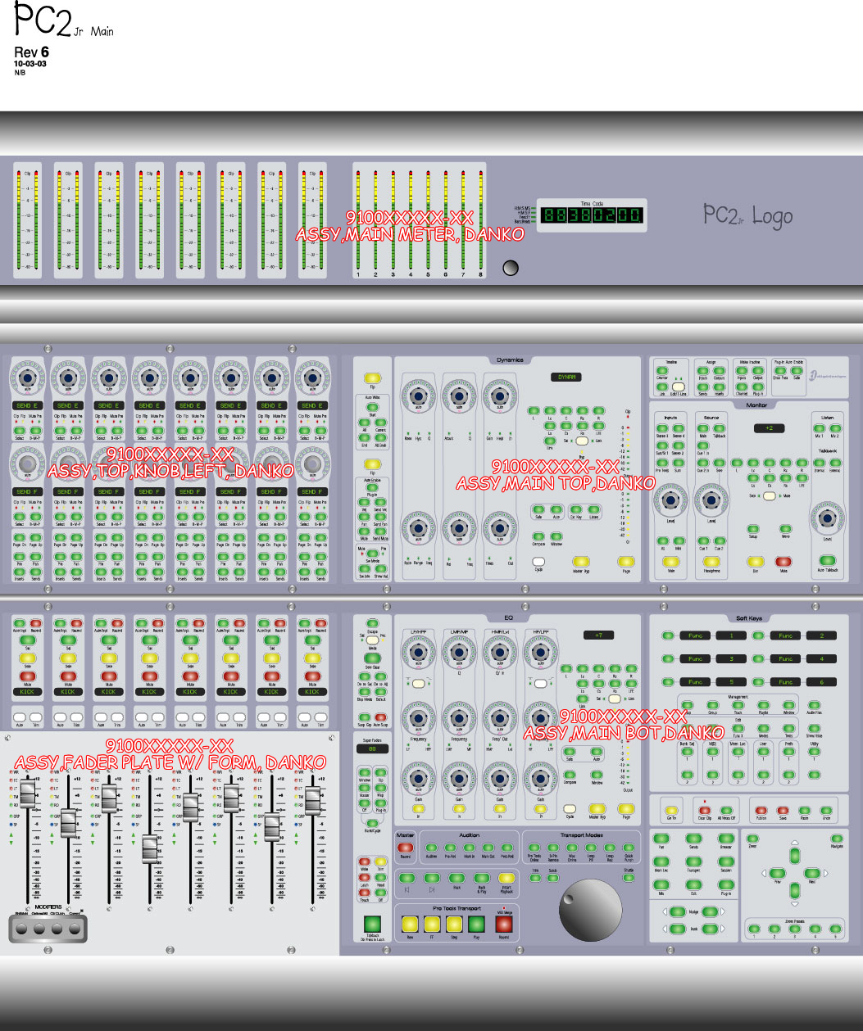The width and height of the screenshot is (863, 1031).
Task: Click the Pre-Roll audition button
Action: tap(451, 848)
